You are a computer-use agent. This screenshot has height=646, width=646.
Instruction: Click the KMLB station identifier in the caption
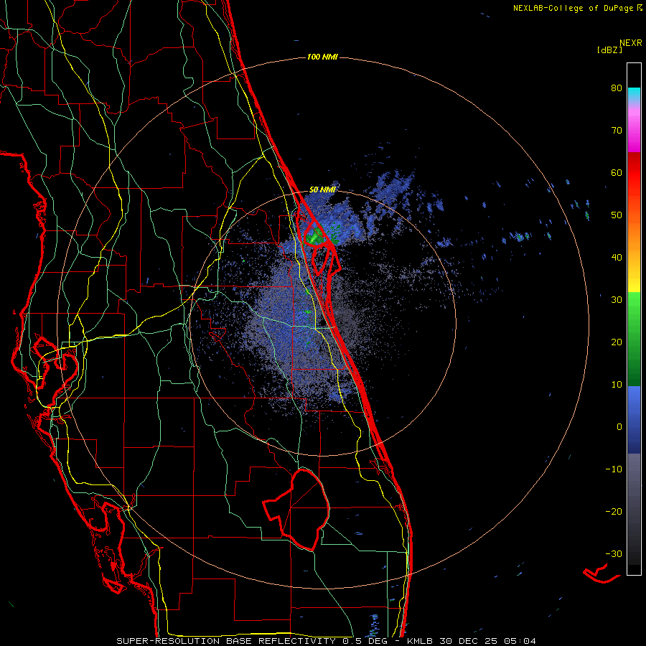pos(419,641)
